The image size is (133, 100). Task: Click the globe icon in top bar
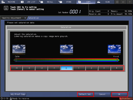[117, 2]
